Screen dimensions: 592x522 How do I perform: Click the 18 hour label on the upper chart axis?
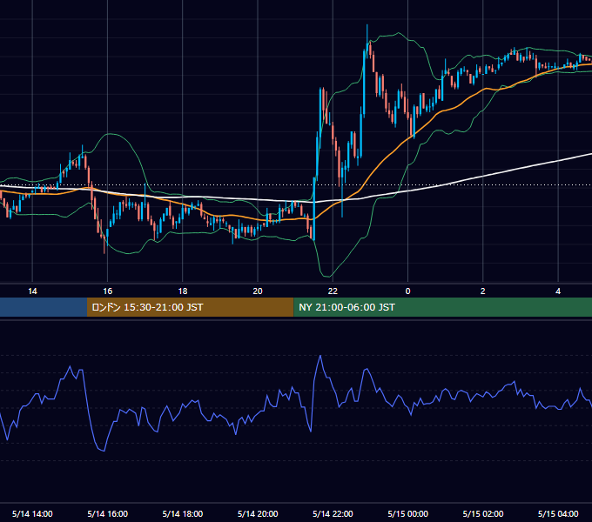(x=183, y=291)
